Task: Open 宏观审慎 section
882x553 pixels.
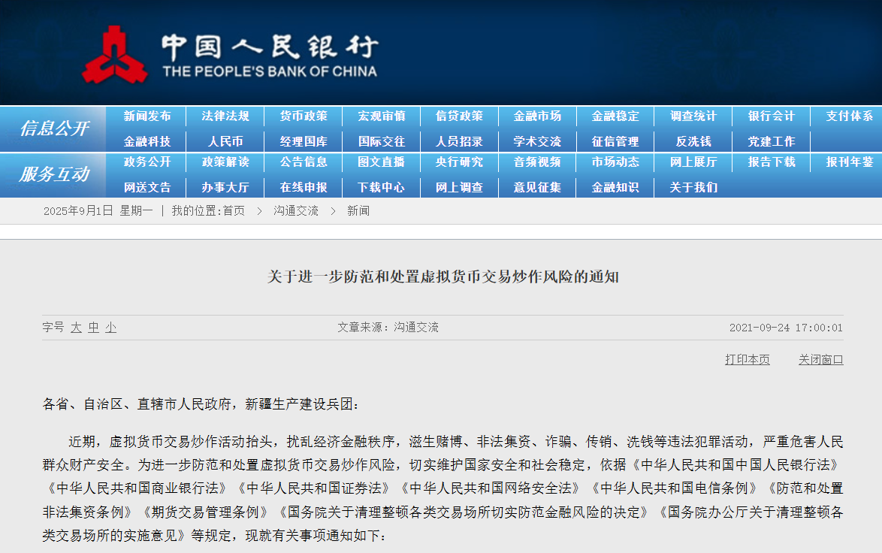Action: coord(382,116)
